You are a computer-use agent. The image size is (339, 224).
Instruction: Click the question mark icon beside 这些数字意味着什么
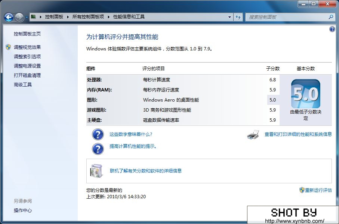pyautogui.click(x=98, y=134)
